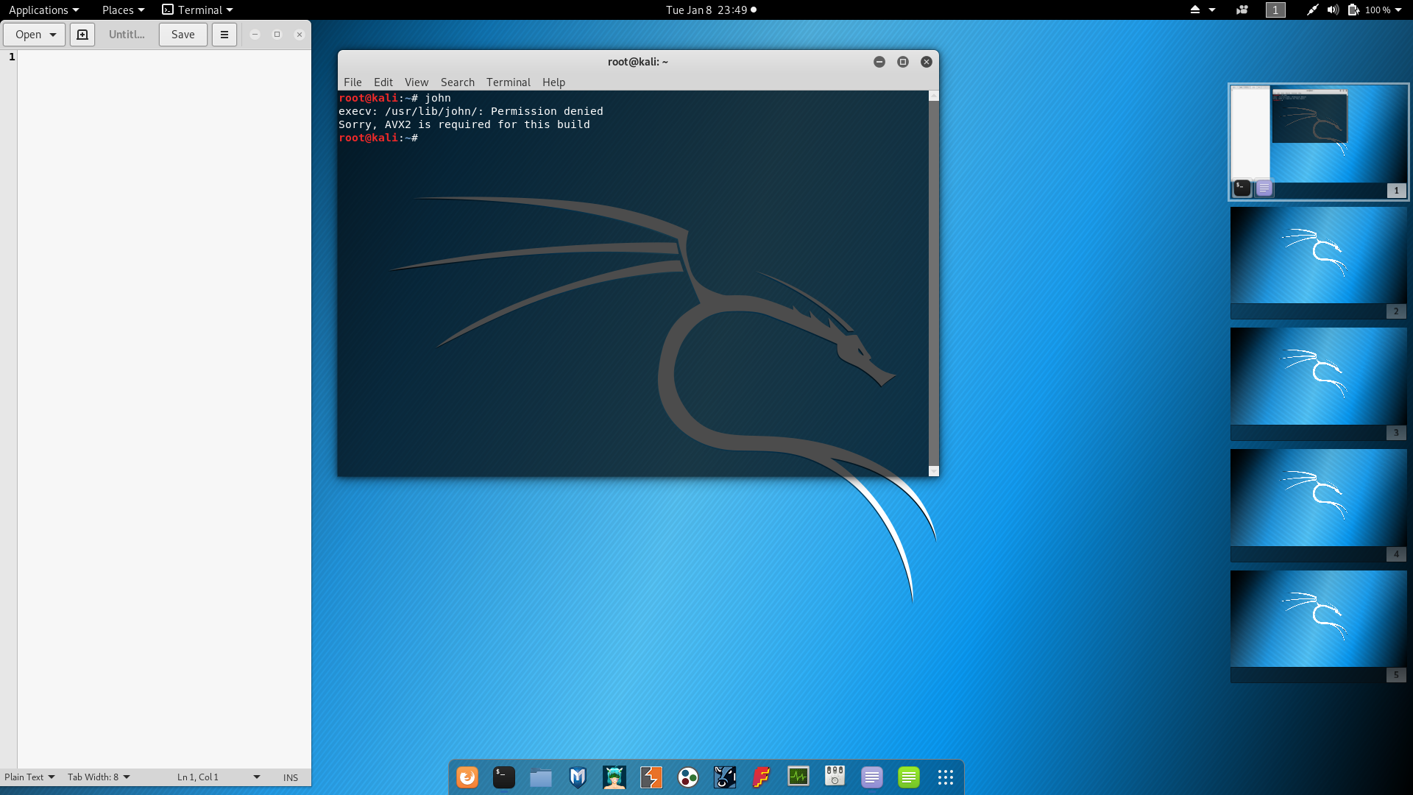
Task: Launch Metasploit from the dock
Action: tap(578, 777)
